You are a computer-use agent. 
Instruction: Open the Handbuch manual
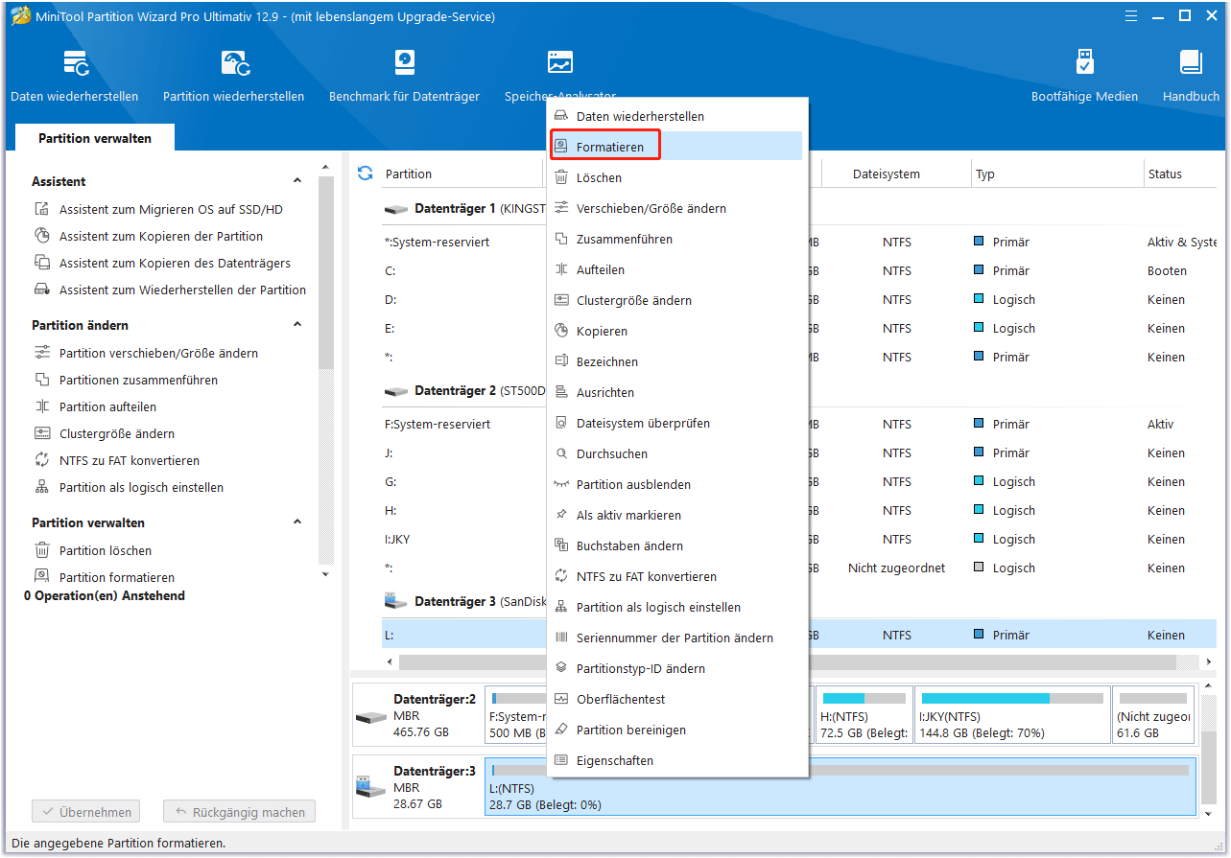[1191, 77]
